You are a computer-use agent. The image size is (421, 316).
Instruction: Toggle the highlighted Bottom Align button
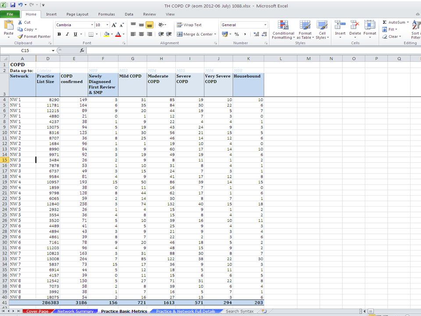tap(150, 25)
